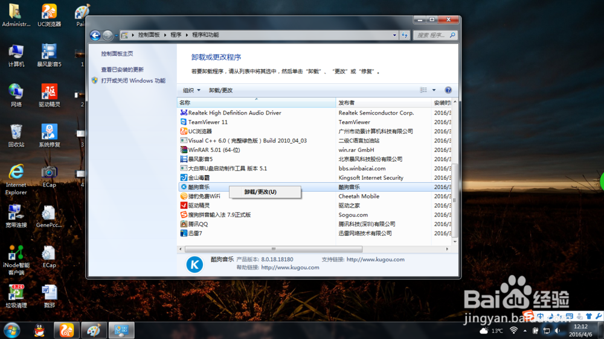
Task: Open the kugou.com help link
Action: [290, 267]
